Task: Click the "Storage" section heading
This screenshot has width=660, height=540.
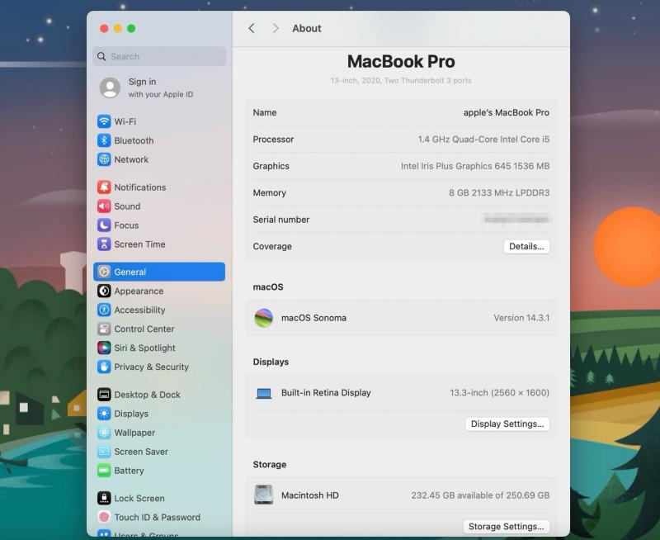Action: click(270, 464)
